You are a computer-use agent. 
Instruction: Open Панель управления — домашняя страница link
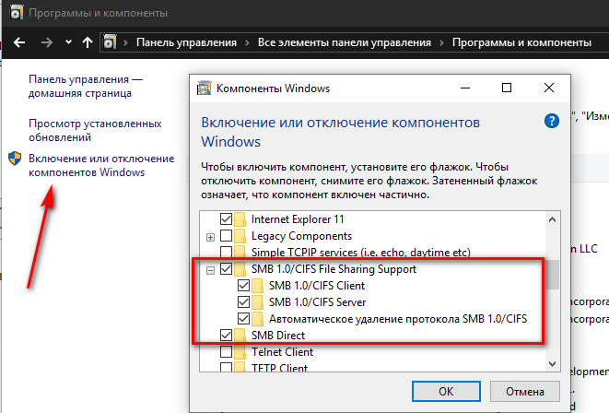click(86, 87)
